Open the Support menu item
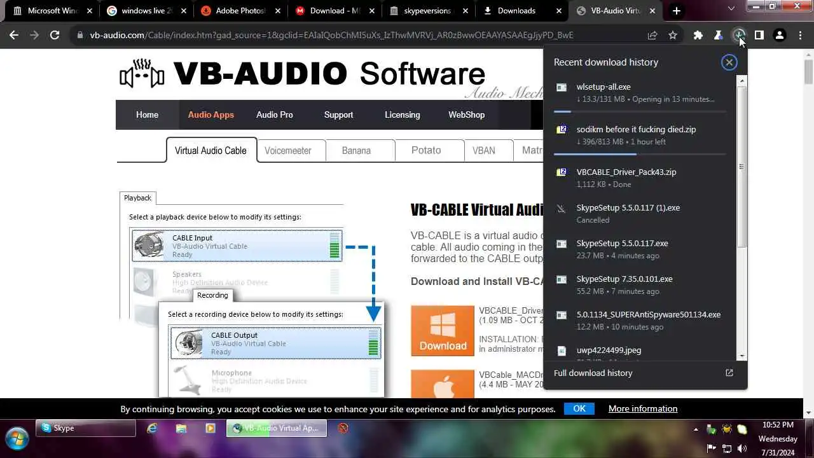Image resolution: width=814 pixels, height=458 pixels. pyautogui.click(x=338, y=114)
